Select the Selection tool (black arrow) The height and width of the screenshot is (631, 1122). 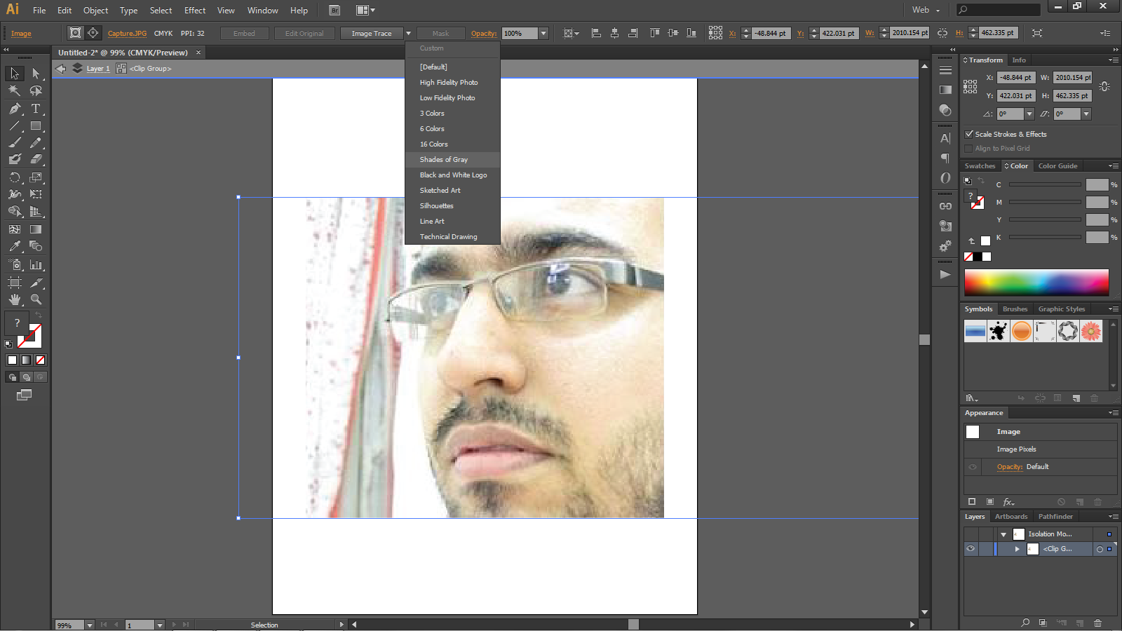[15, 74]
